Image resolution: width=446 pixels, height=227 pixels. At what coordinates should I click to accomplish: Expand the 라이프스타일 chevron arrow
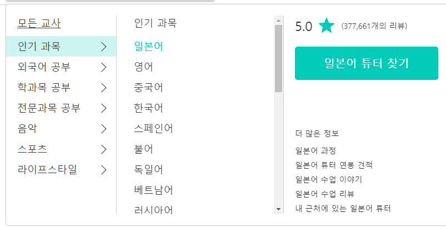[x=103, y=169]
